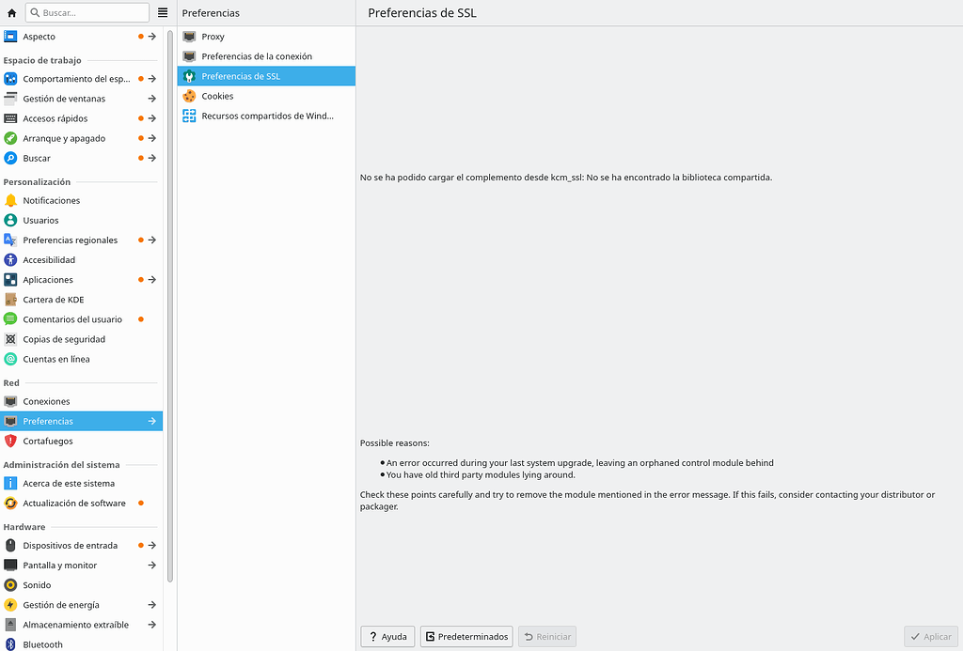Click the Cortafuegos shield icon
This screenshot has width=963, height=651.
point(9,441)
